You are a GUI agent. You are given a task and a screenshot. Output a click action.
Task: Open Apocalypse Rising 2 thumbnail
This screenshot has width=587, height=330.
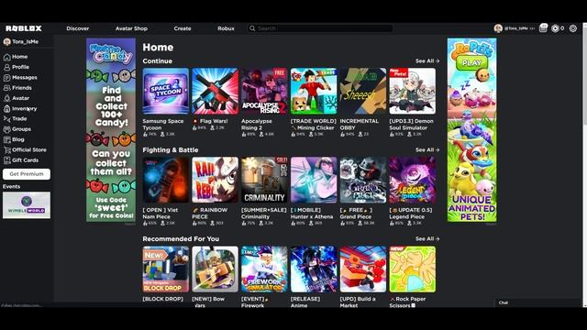pyautogui.click(x=264, y=91)
